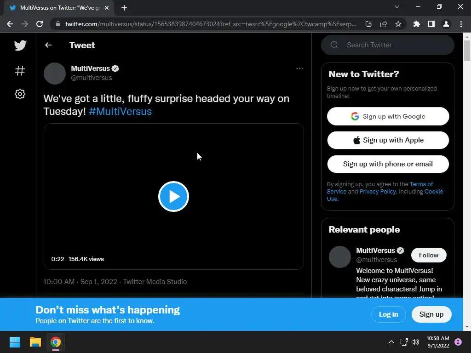Click the search magnifier icon
This screenshot has height=353, width=471.
tap(334, 45)
